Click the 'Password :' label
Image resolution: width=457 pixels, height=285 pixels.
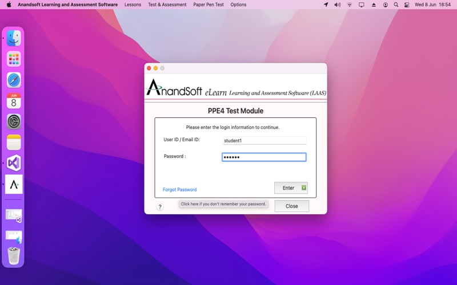click(175, 156)
